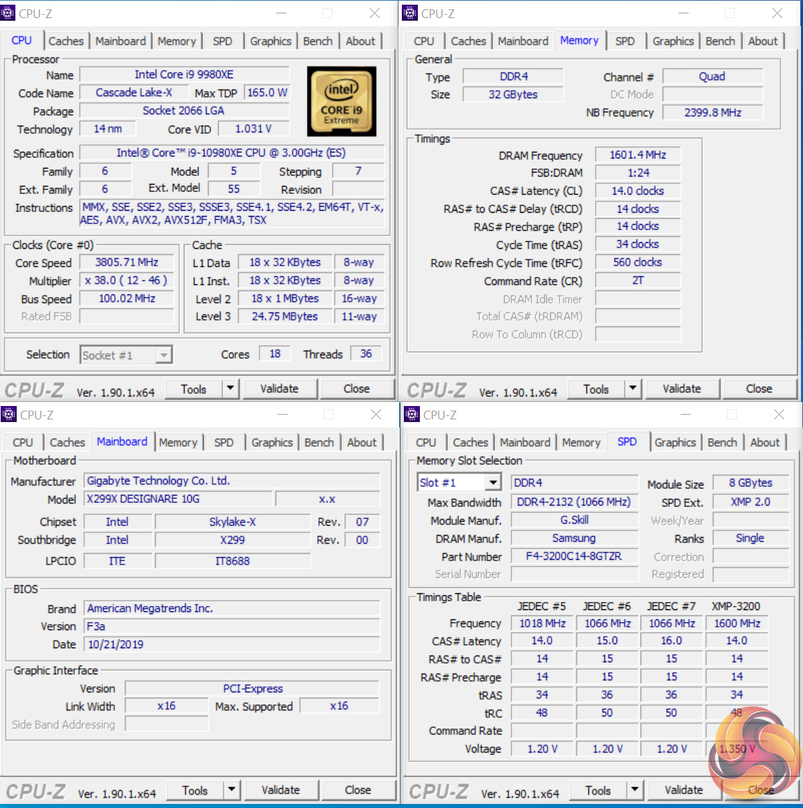This screenshot has height=808, width=803.
Task: Switch to Mainboard tab in SPD window
Action: 525,442
